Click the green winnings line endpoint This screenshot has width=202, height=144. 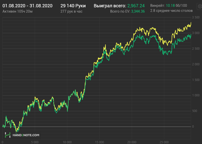191,34
